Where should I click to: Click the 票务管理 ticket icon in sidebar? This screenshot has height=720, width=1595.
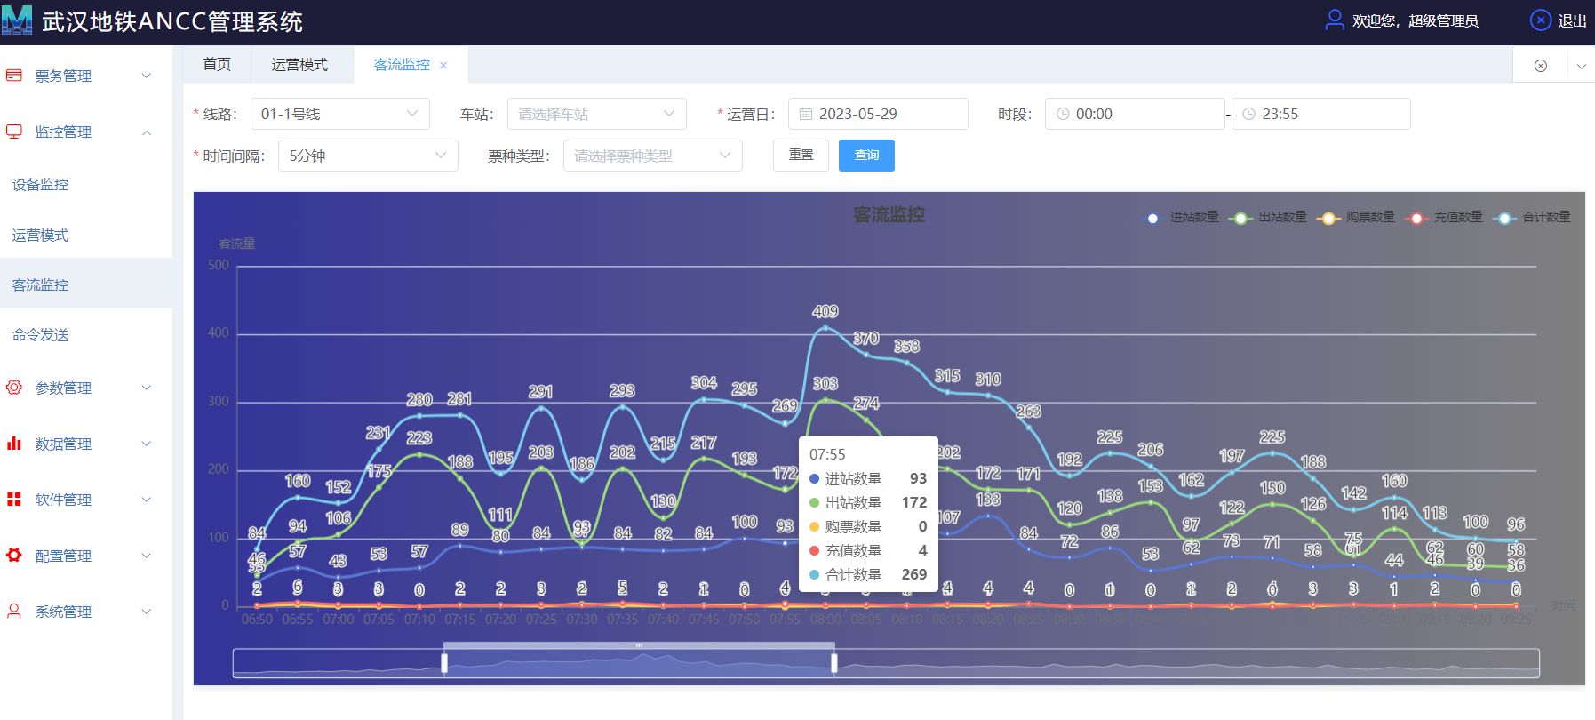click(14, 76)
